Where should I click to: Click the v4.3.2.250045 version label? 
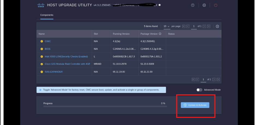[x=102, y=5]
